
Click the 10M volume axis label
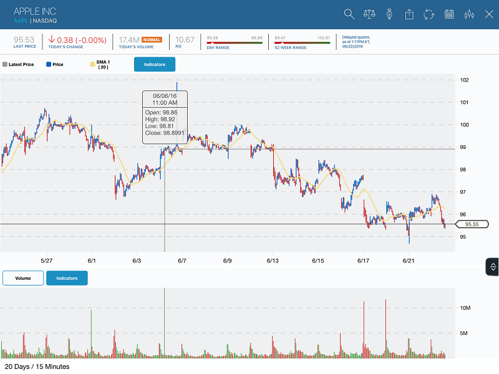tap(465, 308)
